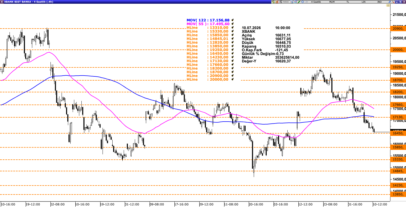This screenshot has height=207, width=406.
Task: Click the red-yellow icon beside the first toolbar icon
Action: tap(276, 2)
